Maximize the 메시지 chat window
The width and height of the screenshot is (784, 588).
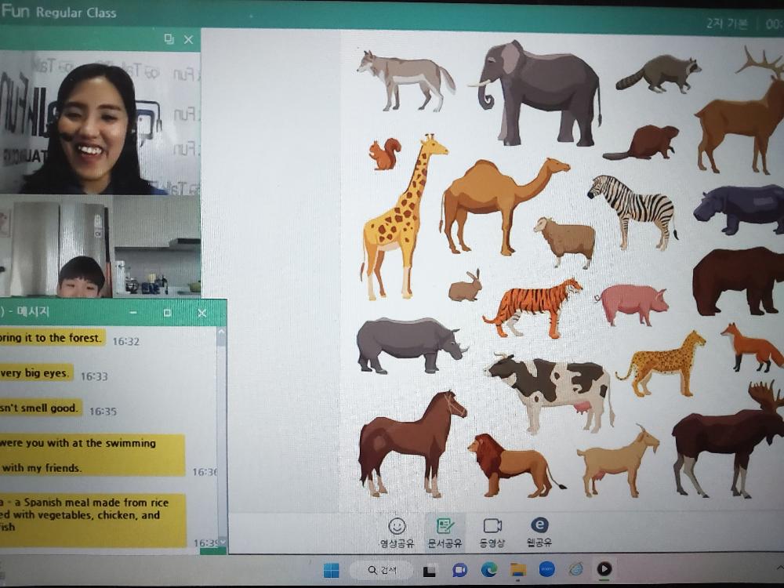(167, 313)
